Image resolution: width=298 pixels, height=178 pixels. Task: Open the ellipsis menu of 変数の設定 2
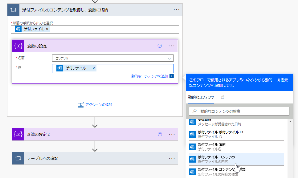point(172,134)
